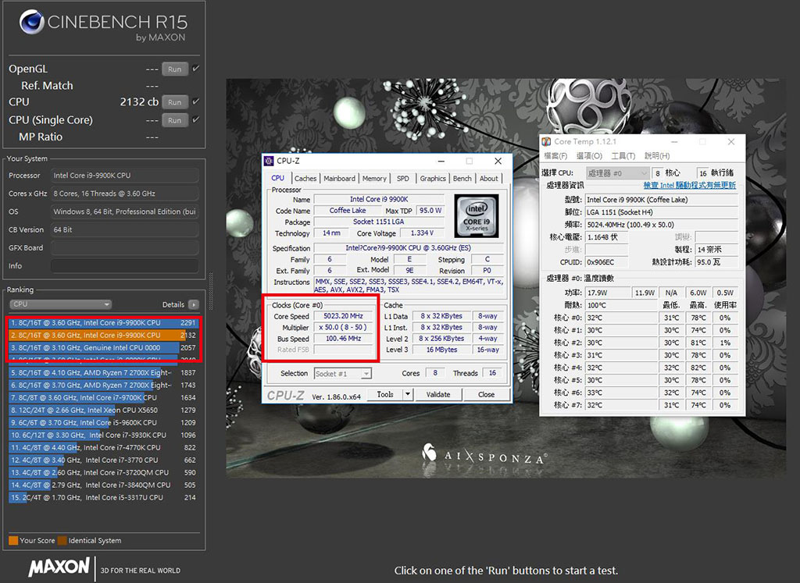Click the Intel driver update check link
The width and height of the screenshot is (800, 583).
coord(689,185)
